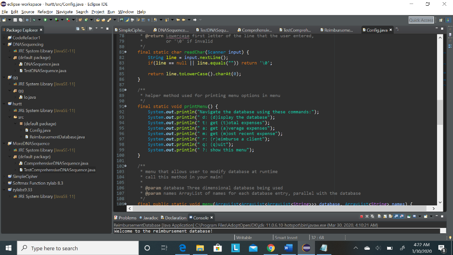Viewport: 453px width, 255px height.
Task: Toggle Show Console When Standard Error Changes
Action: 402,216
